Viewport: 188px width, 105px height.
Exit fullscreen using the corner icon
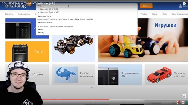[183, 102]
